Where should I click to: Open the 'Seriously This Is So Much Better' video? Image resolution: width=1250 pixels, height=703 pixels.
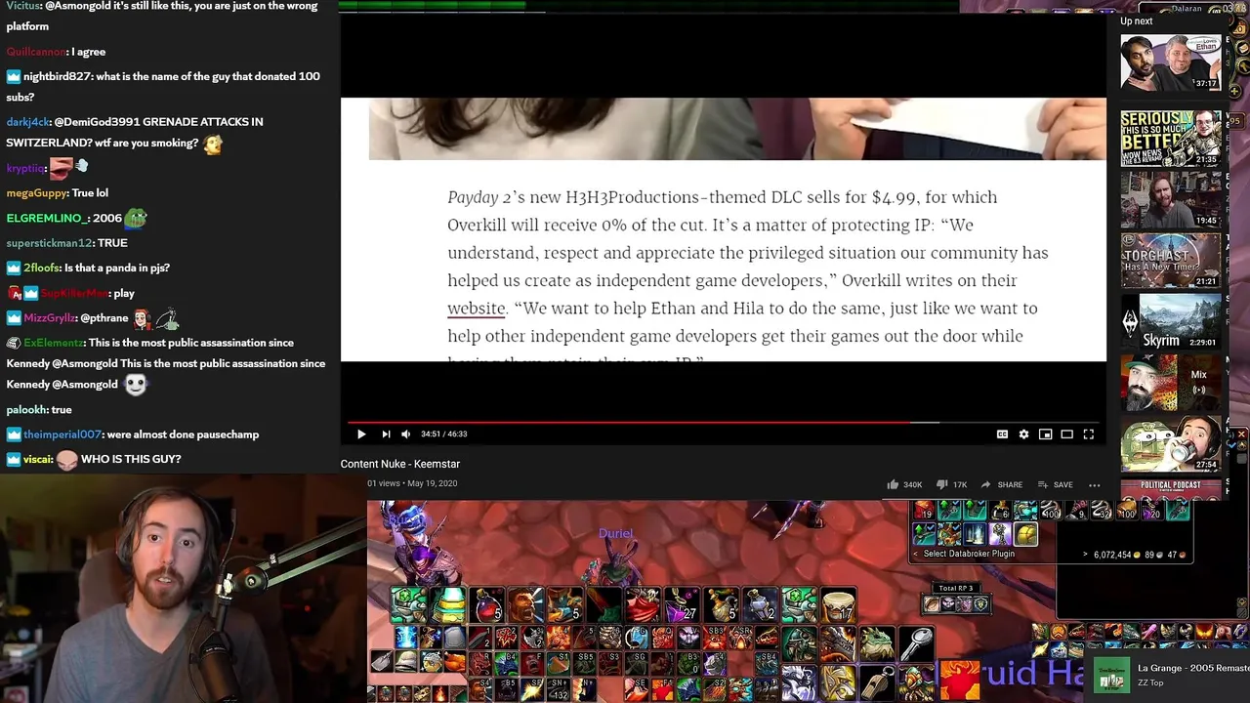pos(1170,137)
